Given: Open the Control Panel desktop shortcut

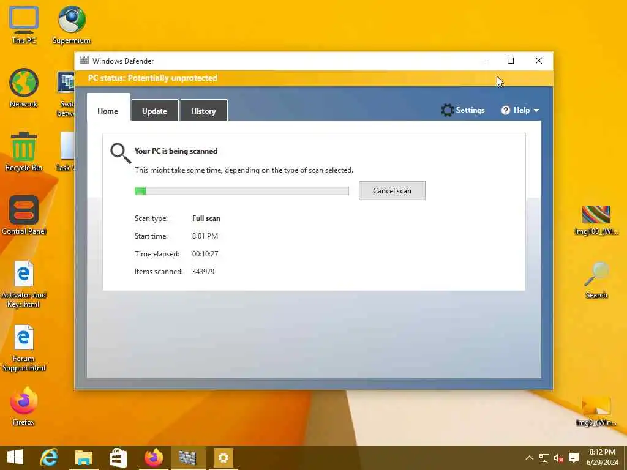Looking at the screenshot, I should 24,215.
